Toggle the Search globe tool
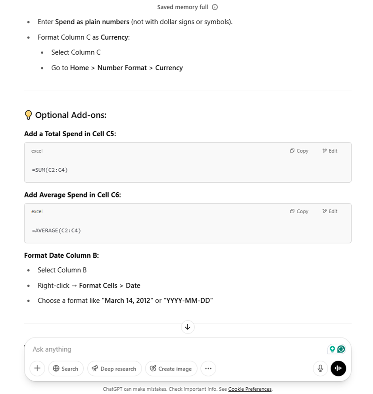The width and height of the screenshot is (373, 394). [66, 369]
